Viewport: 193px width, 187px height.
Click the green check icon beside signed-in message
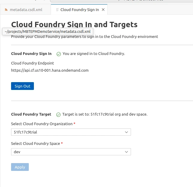[59, 54]
